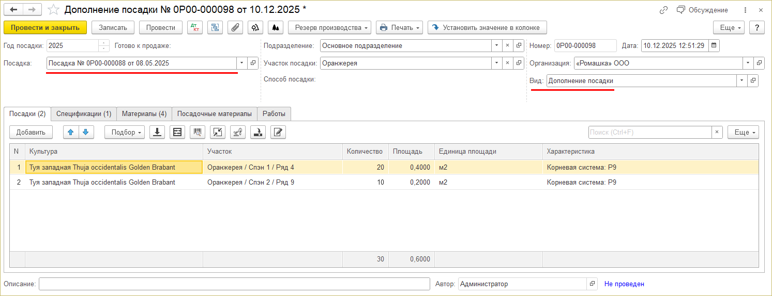The height and width of the screenshot is (296, 772).
Task: Click the Провести button
Action: point(161,27)
